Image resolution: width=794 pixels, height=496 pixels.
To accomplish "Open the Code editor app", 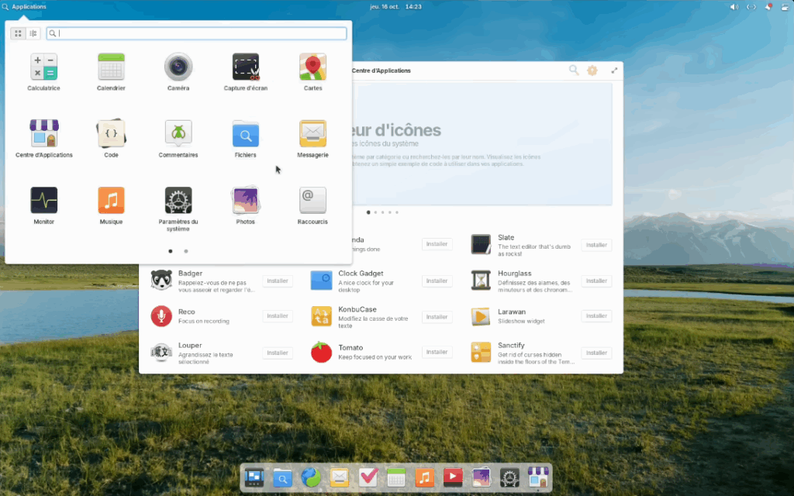I will pyautogui.click(x=111, y=135).
